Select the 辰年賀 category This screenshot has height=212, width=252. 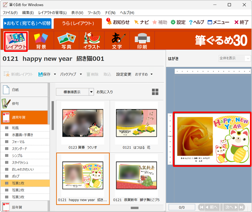pos(25,207)
